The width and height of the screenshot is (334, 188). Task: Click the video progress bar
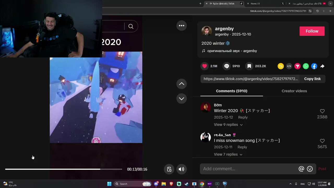click(64, 169)
